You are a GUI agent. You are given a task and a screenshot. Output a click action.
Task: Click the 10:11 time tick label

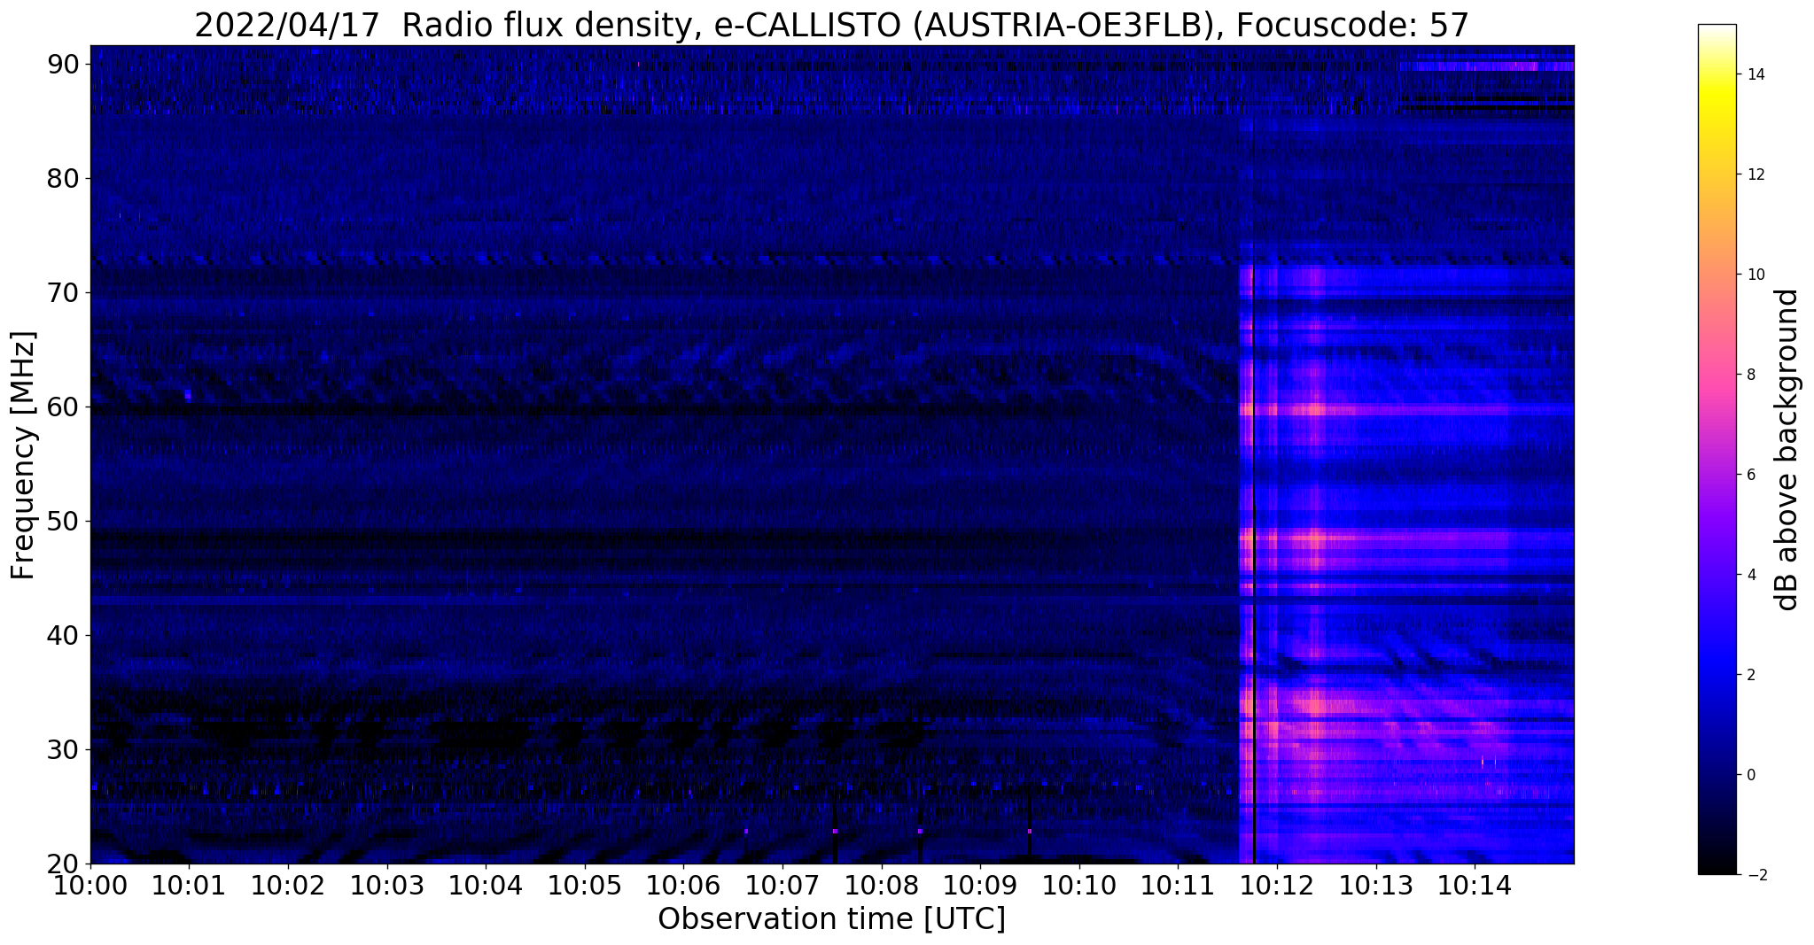1179,886
